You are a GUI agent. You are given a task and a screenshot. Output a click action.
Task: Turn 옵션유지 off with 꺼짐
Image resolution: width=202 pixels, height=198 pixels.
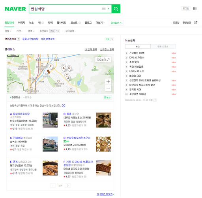[57, 31]
